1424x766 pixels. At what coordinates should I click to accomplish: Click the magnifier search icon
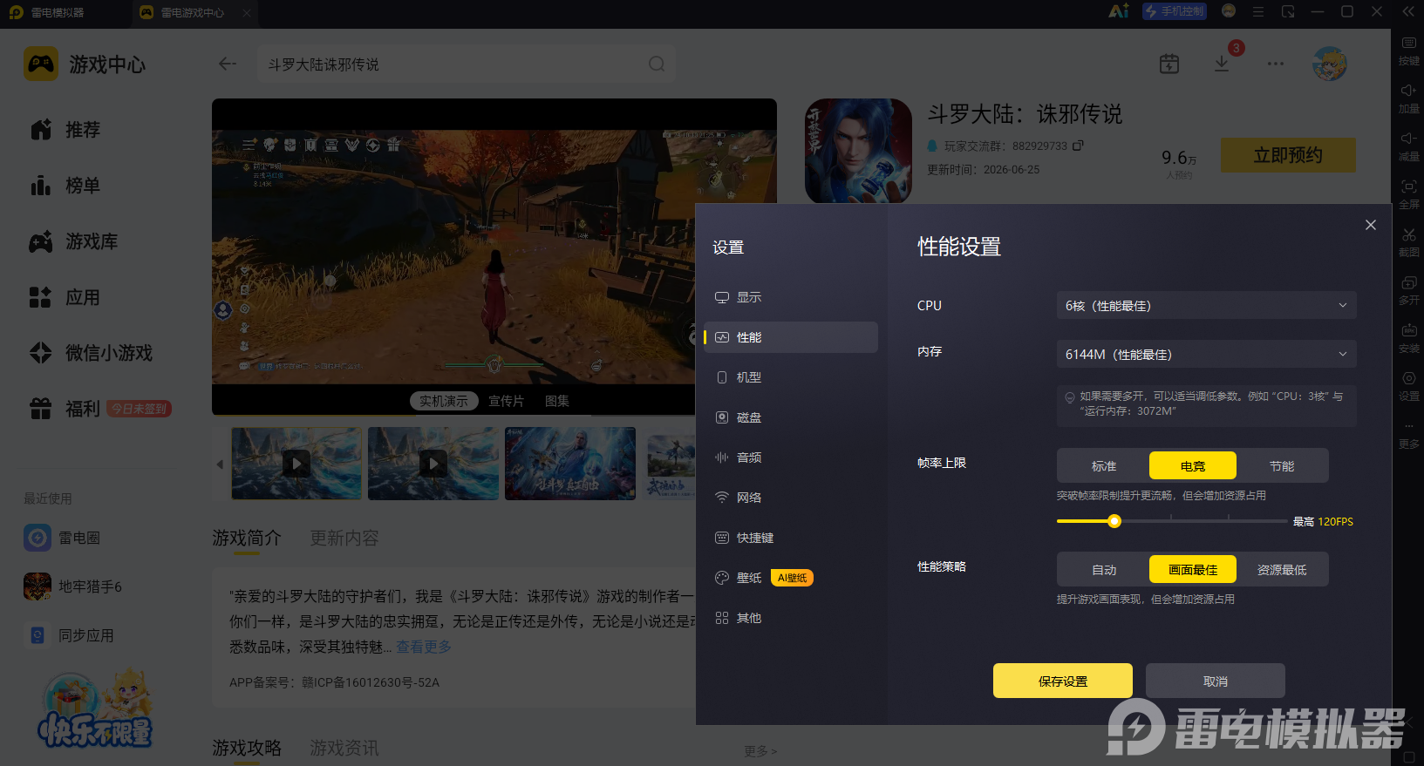point(657,64)
